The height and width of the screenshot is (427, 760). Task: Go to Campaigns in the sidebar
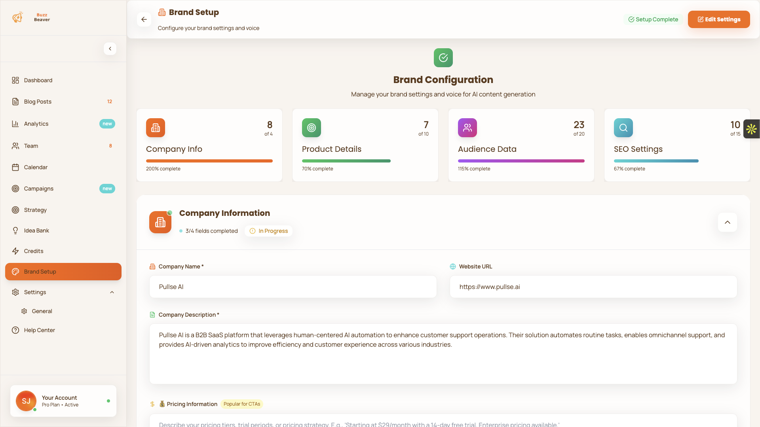(x=38, y=189)
